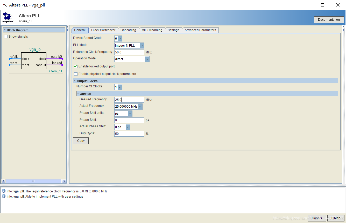Click the outclk0 signal label in diagram
346x223 pixels.
(57, 57)
